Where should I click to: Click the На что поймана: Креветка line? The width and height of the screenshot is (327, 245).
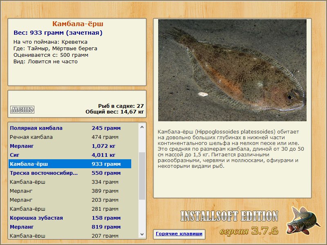click(50, 42)
